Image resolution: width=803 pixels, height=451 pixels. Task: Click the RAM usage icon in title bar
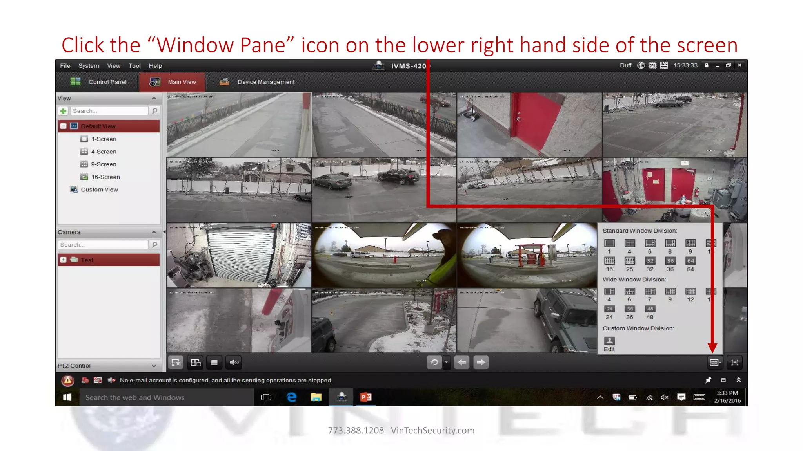pos(664,65)
